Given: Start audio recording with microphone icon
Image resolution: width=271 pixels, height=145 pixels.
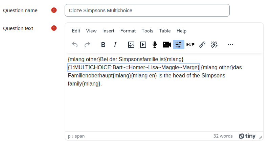Looking at the screenshot, I should pyautogui.click(x=155, y=45).
